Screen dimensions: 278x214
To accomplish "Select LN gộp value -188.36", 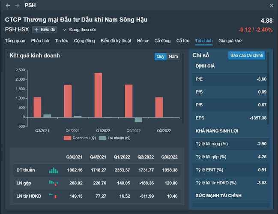I will click(x=146, y=183).
